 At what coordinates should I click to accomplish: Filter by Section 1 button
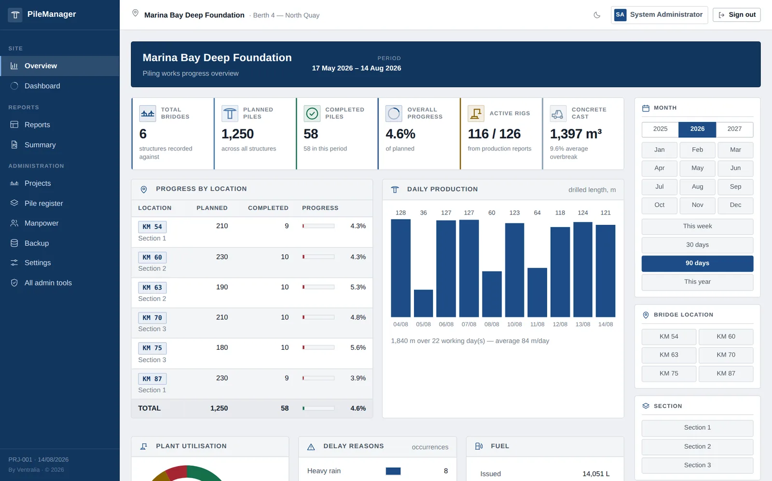coord(697,428)
